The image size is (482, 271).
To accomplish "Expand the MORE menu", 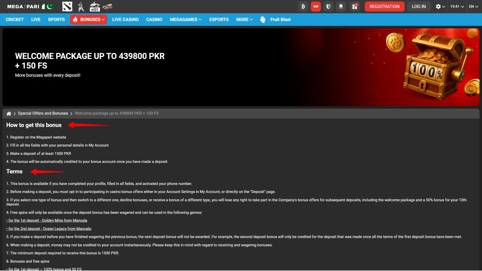I will (244, 19).
